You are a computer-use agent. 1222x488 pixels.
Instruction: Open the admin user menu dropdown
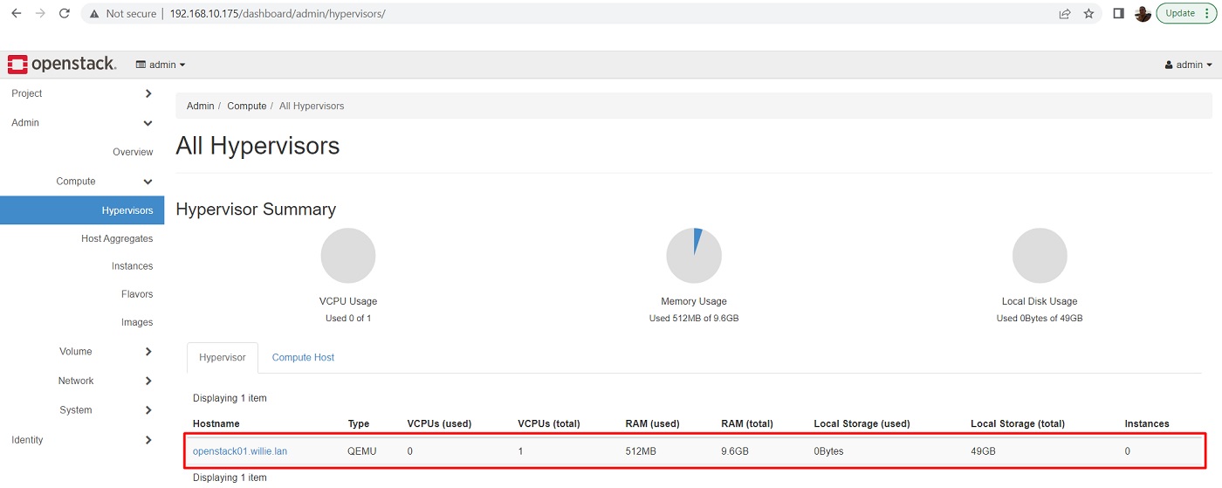pyautogui.click(x=1189, y=65)
